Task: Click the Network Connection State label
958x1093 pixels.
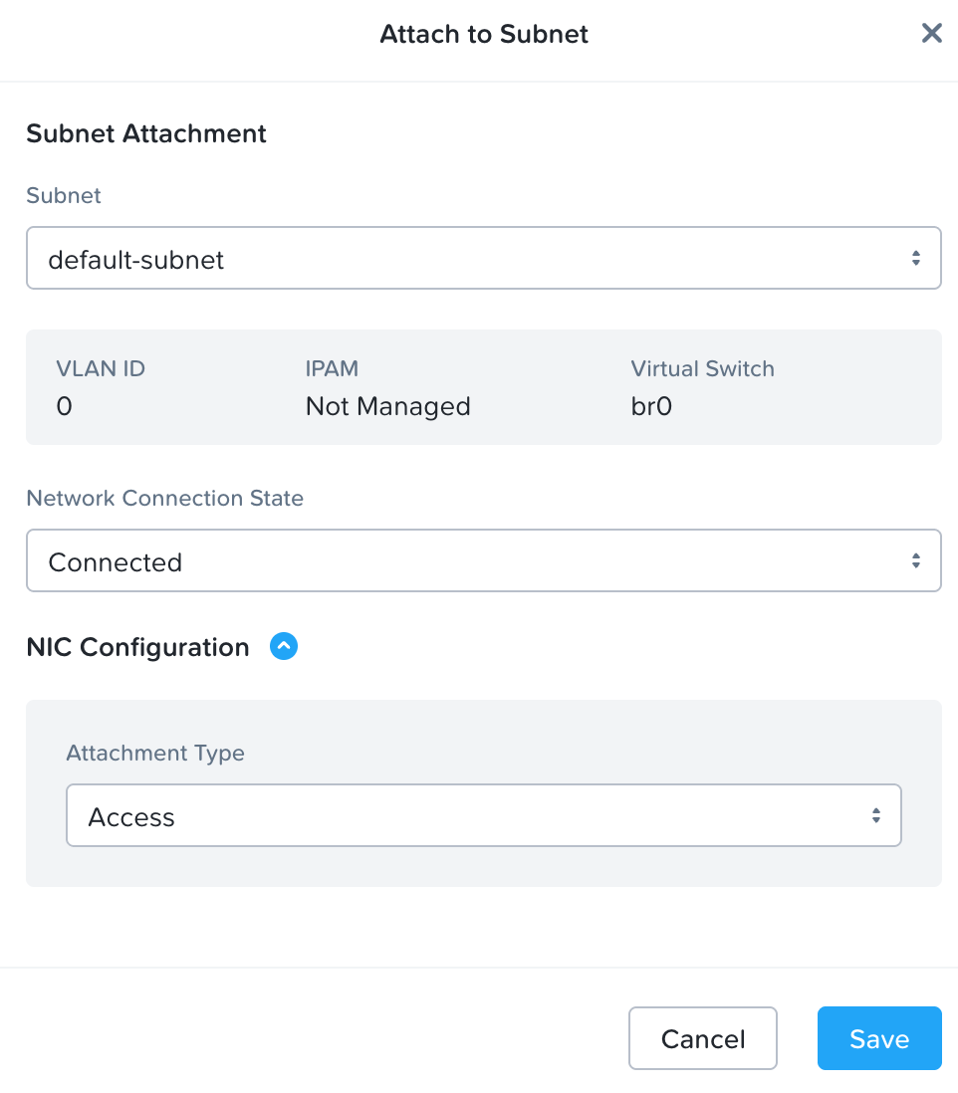Action: coord(164,498)
